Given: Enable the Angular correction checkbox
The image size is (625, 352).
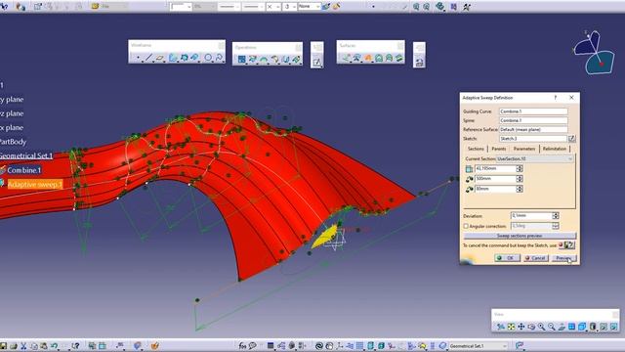Looking at the screenshot, I should pyautogui.click(x=466, y=226).
